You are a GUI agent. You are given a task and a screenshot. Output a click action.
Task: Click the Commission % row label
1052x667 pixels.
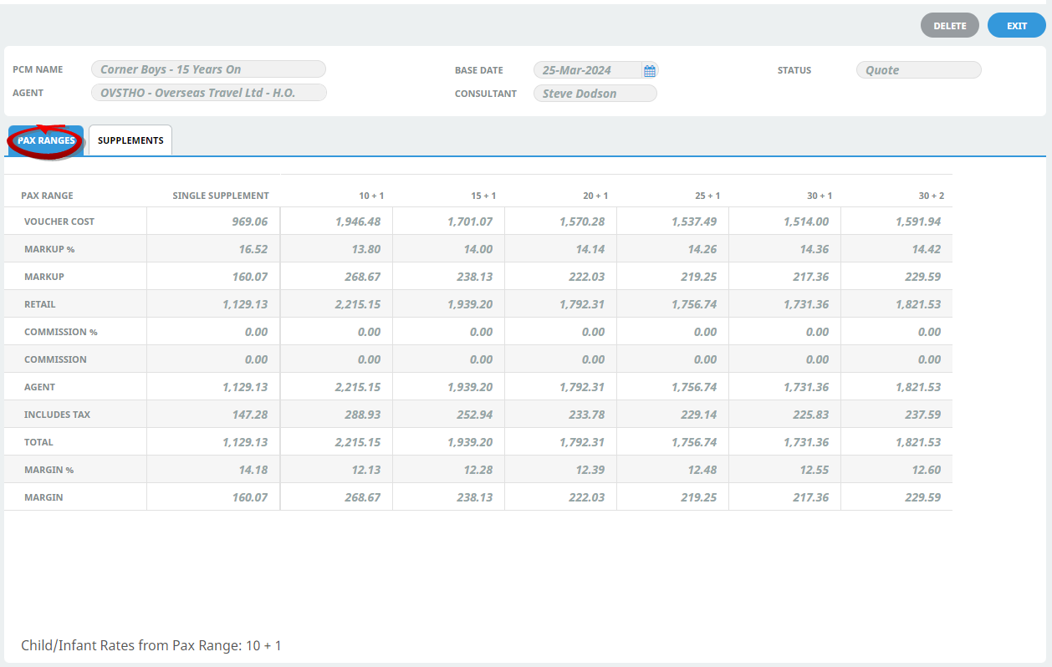tap(61, 332)
